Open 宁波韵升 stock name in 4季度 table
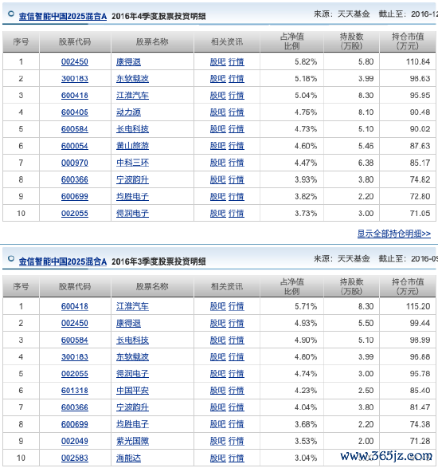Viewport: 438px width, 468px height. (132, 179)
